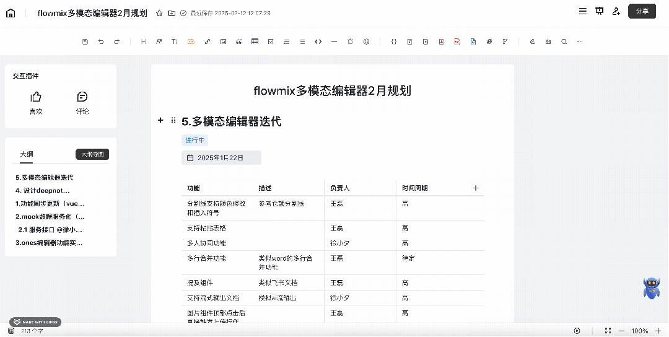Zoom out with the minus button
The image size is (669, 337).
[622, 331]
